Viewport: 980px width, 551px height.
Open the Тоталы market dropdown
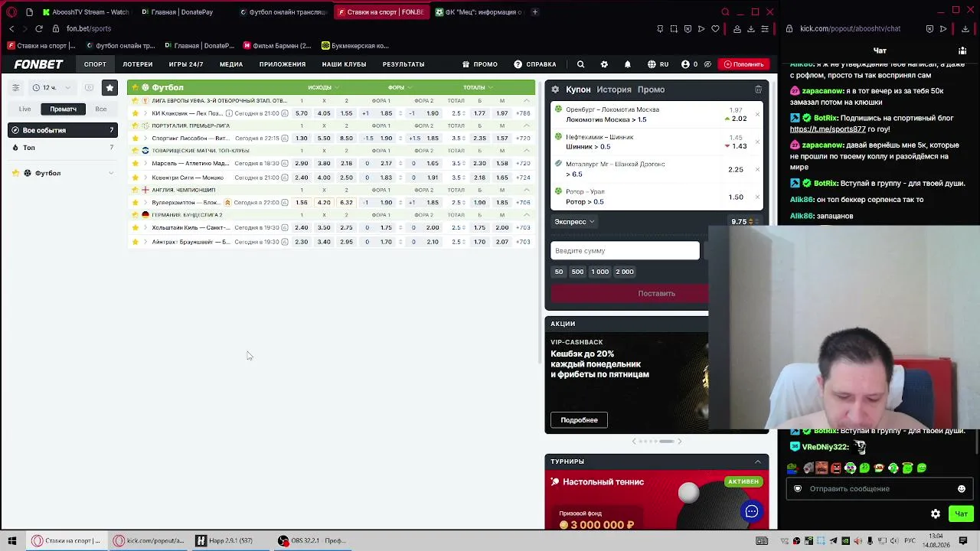point(477,87)
